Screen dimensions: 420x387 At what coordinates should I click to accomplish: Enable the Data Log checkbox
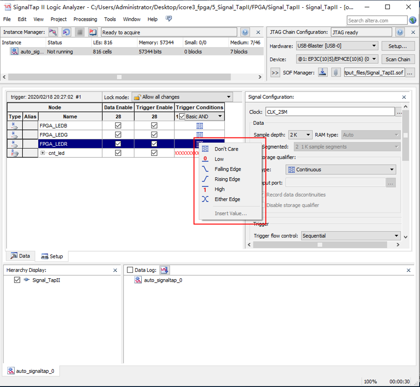click(130, 270)
